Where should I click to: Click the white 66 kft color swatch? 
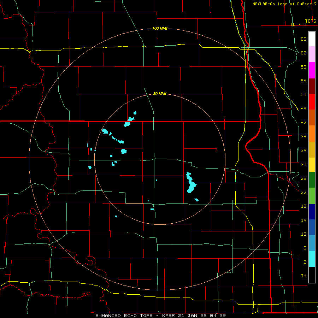click(x=312, y=39)
